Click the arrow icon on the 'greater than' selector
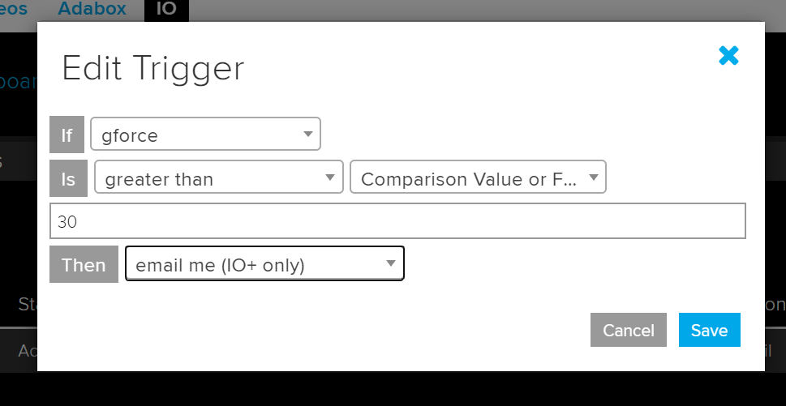 (x=330, y=177)
